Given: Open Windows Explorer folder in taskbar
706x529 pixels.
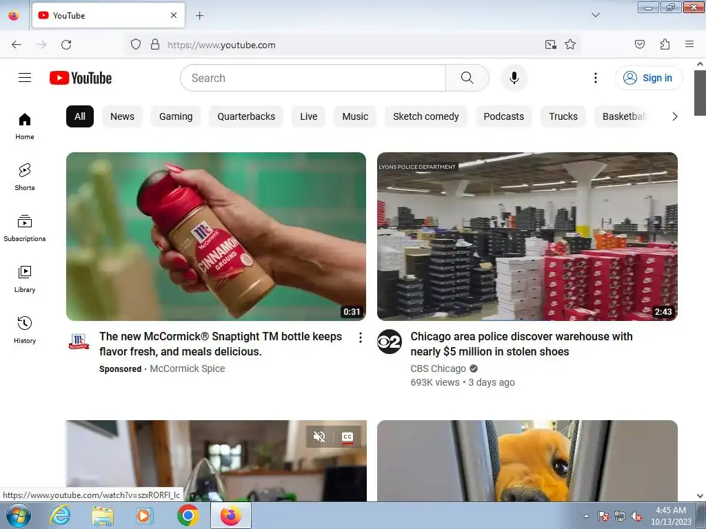Looking at the screenshot, I should pyautogui.click(x=103, y=515).
